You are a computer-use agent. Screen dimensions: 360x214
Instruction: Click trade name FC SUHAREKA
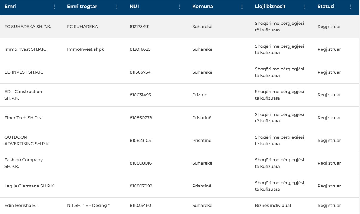(83, 27)
